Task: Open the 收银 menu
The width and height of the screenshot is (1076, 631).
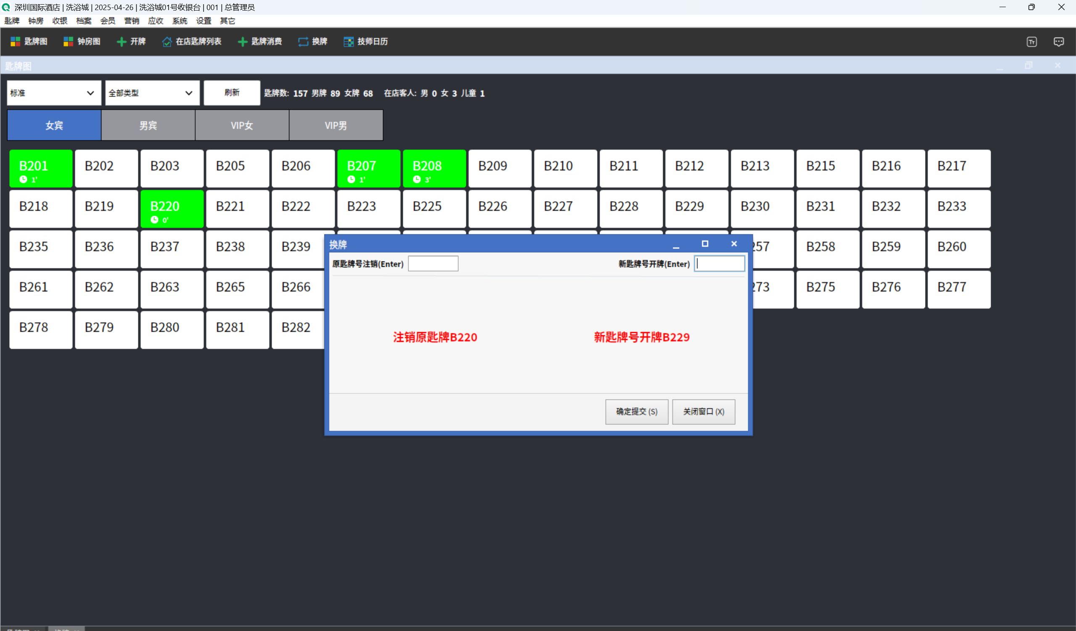Action: pyautogui.click(x=60, y=21)
